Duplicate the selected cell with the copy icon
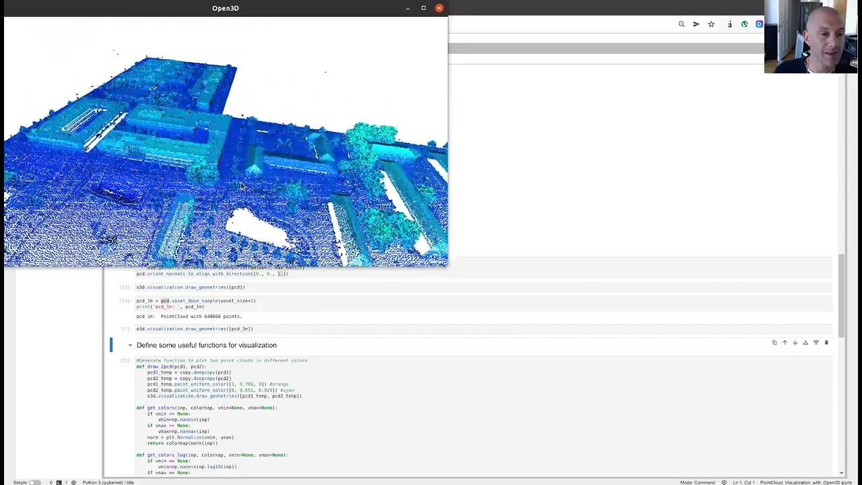 pyautogui.click(x=774, y=343)
